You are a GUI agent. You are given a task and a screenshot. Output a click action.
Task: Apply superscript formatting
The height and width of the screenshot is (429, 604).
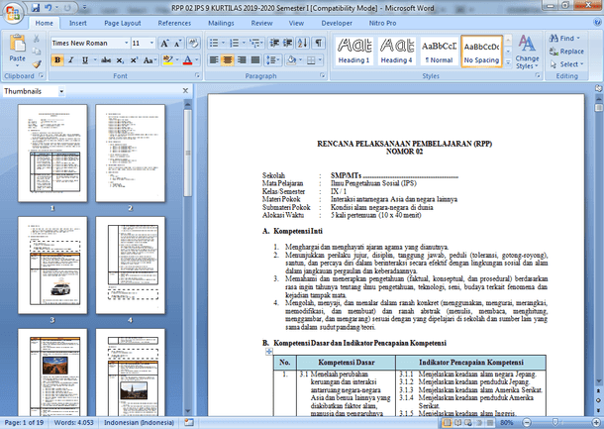pos(134,60)
